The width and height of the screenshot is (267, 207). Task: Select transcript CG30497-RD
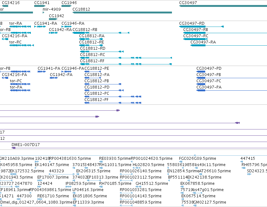[201, 27]
